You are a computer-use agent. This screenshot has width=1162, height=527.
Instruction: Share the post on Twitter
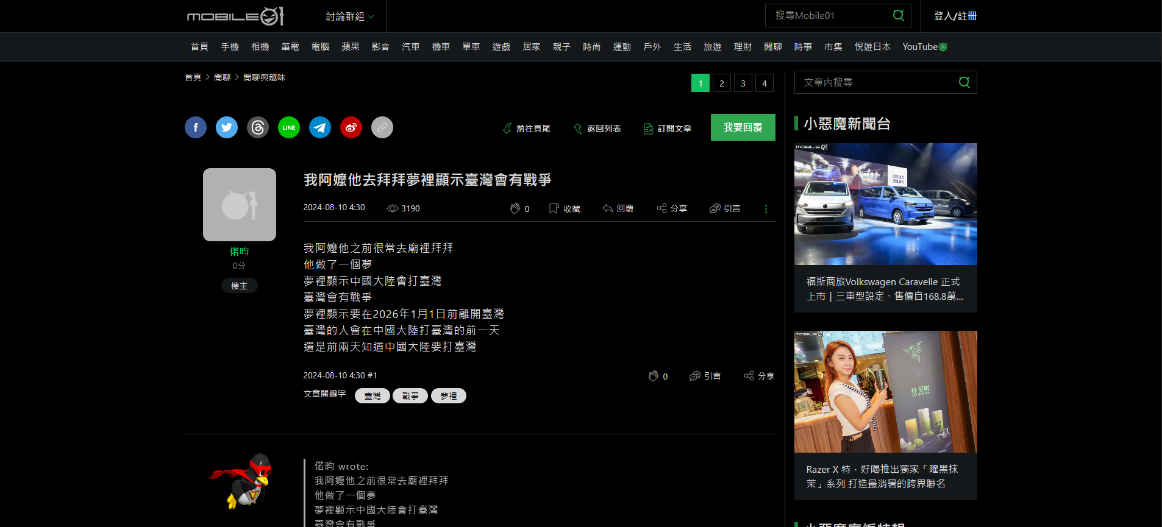(x=227, y=127)
